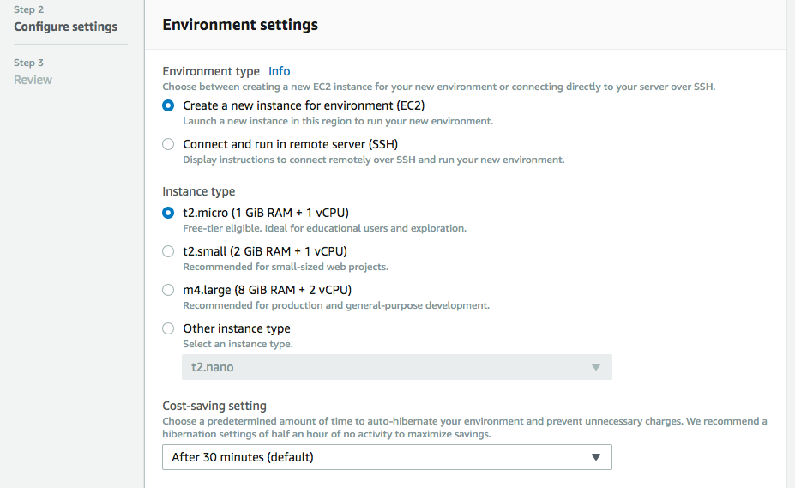Click the arrow on After 30 minutes dropdown
This screenshot has height=488, width=795.
[596, 457]
